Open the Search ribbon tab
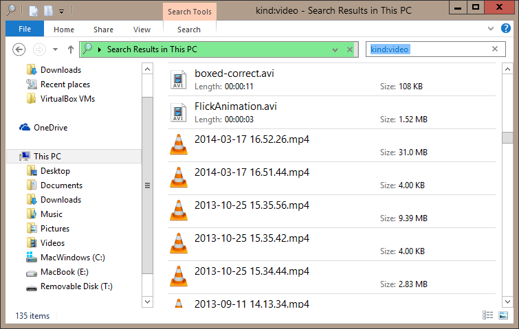Screen dimensions: 519x329 pos(189,30)
